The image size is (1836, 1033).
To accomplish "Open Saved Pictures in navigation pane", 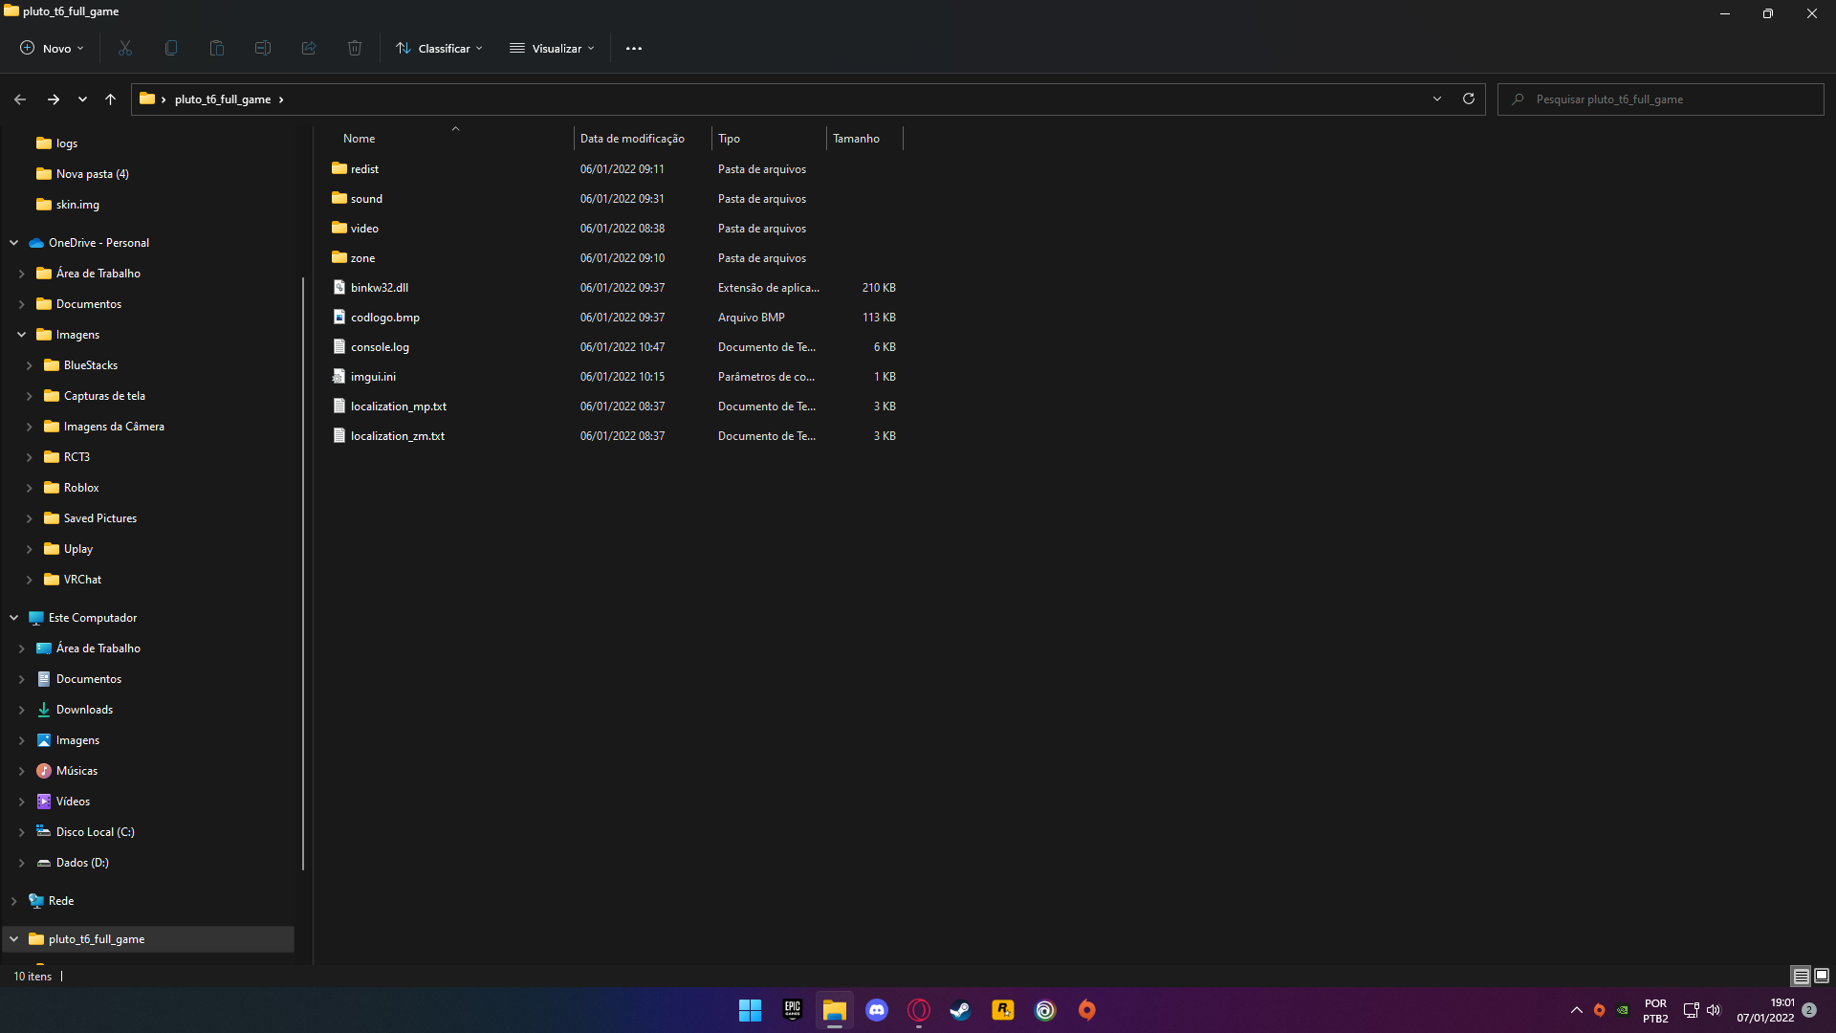I will pyautogui.click(x=99, y=518).
